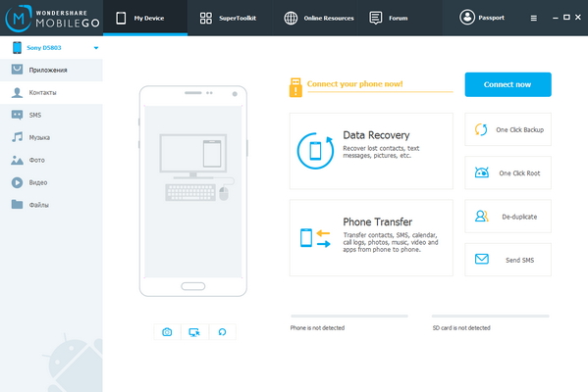The width and height of the screenshot is (588, 392).
Task: Open the De-duplicate contacts tool
Action: (508, 217)
